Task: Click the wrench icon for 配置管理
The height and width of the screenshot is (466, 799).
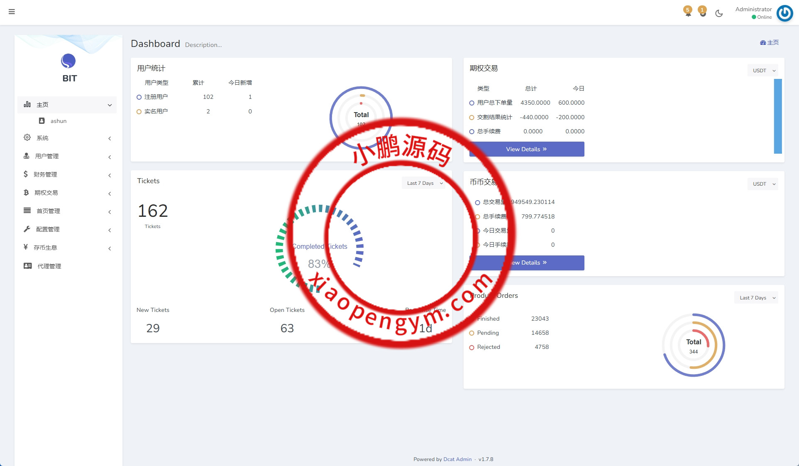Action: click(27, 229)
